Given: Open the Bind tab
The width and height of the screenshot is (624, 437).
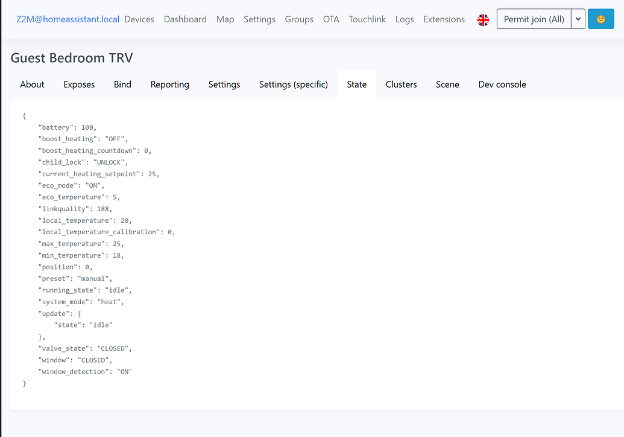Looking at the screenshot, I should (x=122, y=85).
